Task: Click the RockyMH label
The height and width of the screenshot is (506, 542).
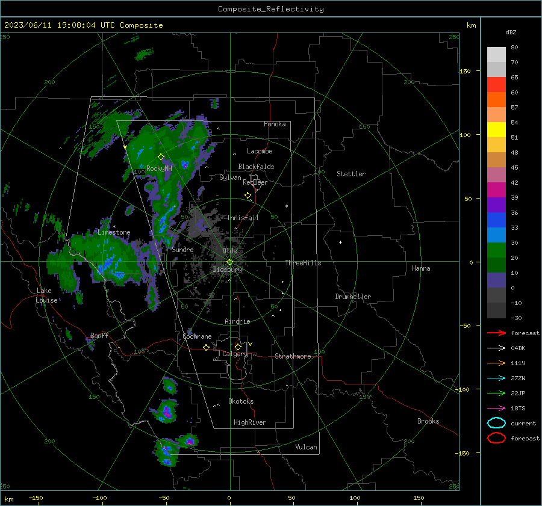Action: (159, 168)
